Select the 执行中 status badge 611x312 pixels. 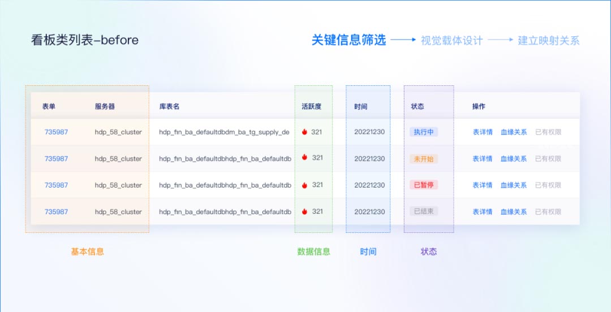point(424,132)
